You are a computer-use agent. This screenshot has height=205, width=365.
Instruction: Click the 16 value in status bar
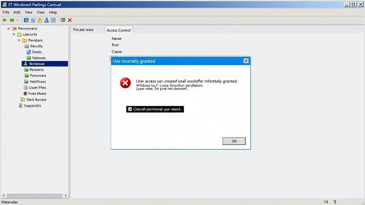(x=326, y=202)
